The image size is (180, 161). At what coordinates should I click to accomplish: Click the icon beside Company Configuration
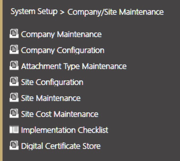click(14, 49)
